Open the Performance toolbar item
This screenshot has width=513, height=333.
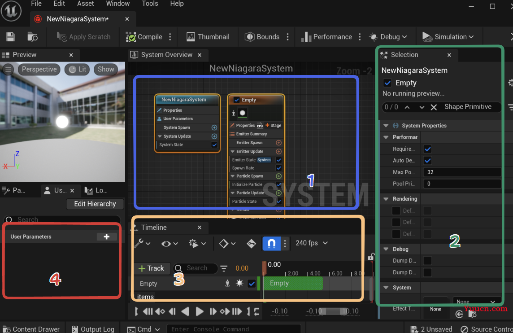326,37
